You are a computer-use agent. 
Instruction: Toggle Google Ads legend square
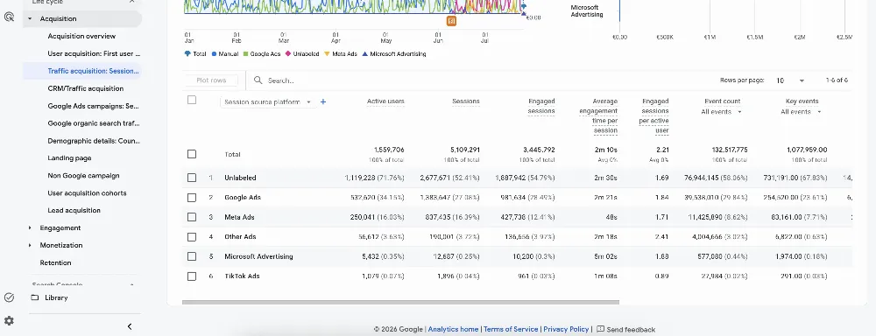245,54
